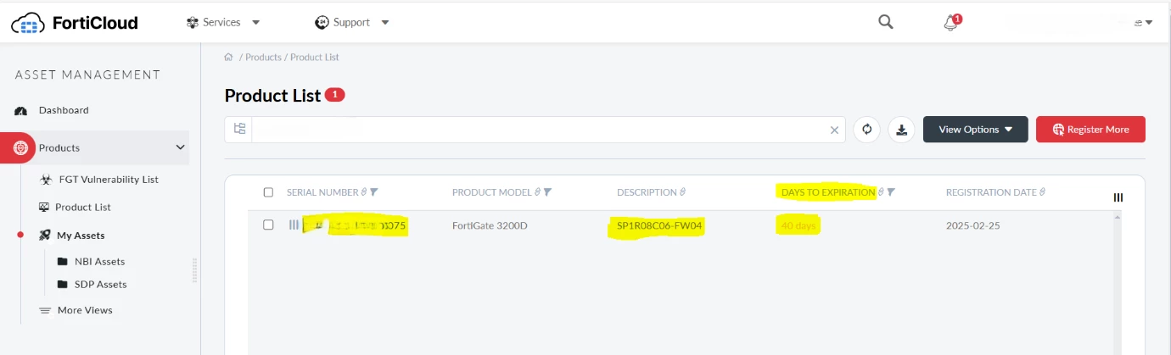Refresh the product list
This screenshot has width=1171, height=355.
click(x=866, y=130)
